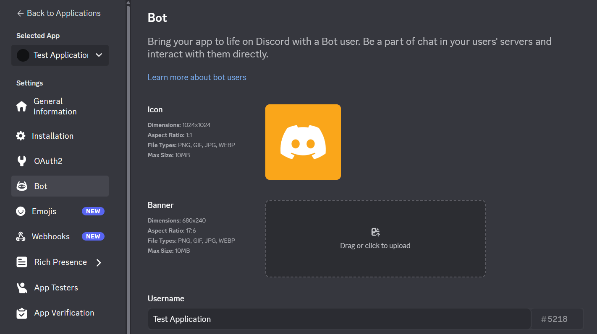The width and height of the screenshot is (597, 334).
Task: Expand Rich Presence submenu chevron
Action: tap(99, 263)
